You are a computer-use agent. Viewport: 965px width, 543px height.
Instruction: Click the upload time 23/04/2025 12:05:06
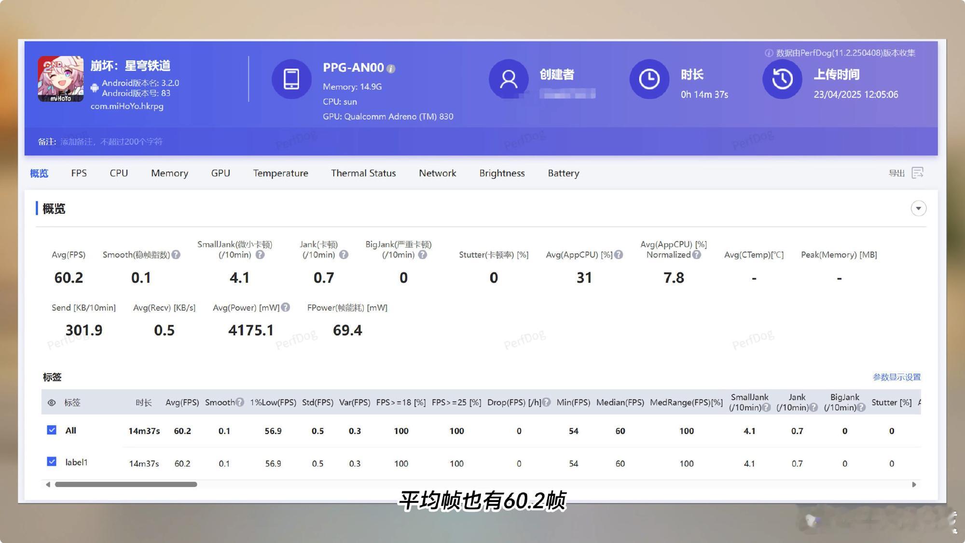tap(856, 95)
